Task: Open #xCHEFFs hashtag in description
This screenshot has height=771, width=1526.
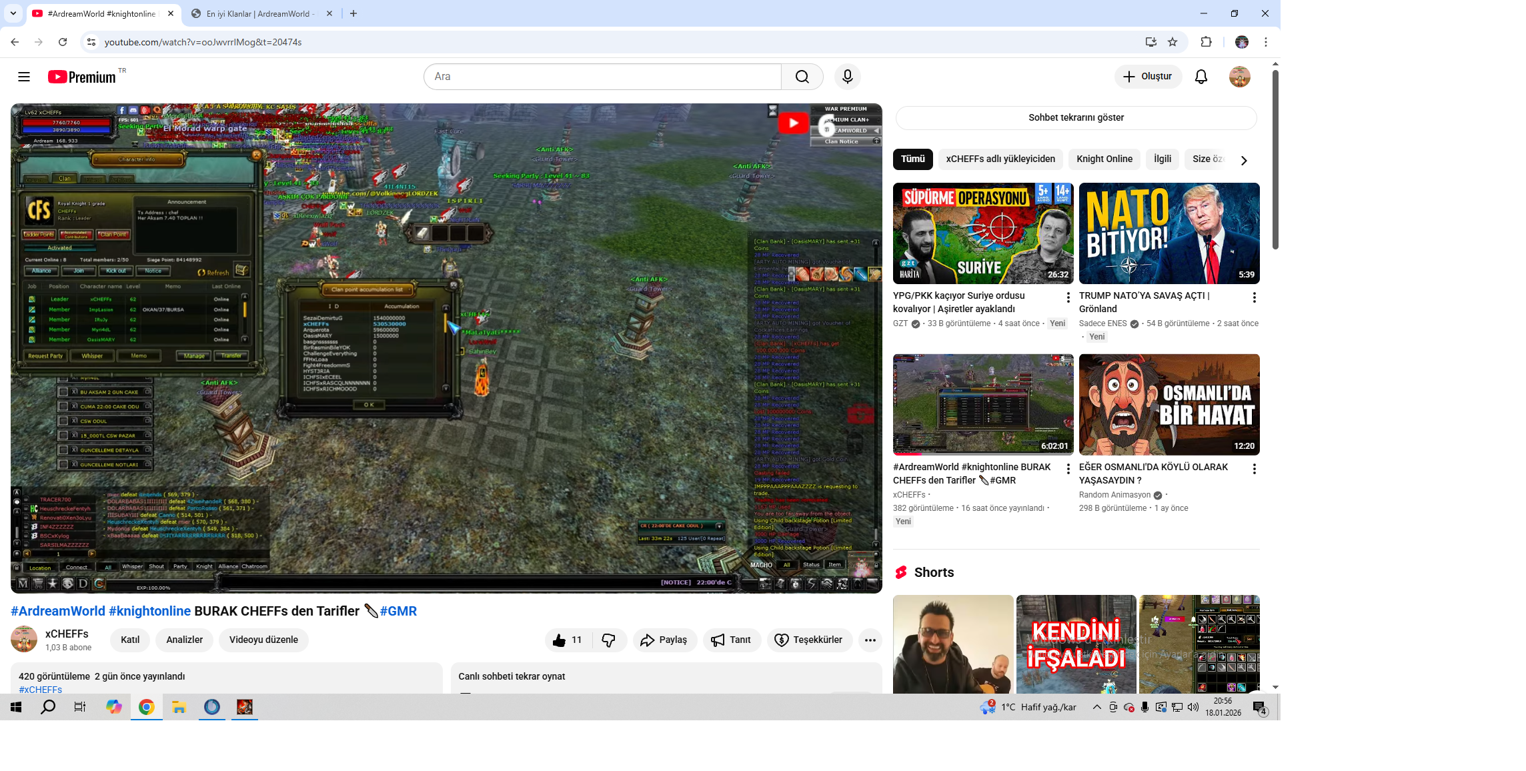Action: [x=41, y=690]
